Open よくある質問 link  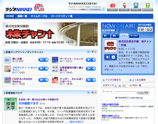(x=139, y=80)
